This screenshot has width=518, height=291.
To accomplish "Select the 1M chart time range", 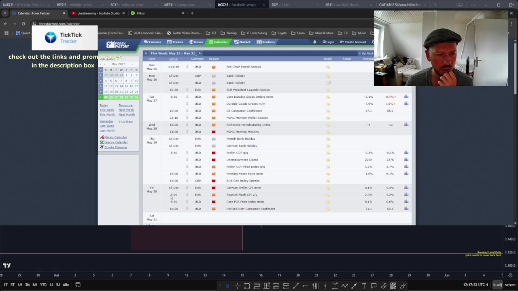I will pos(20,285).
